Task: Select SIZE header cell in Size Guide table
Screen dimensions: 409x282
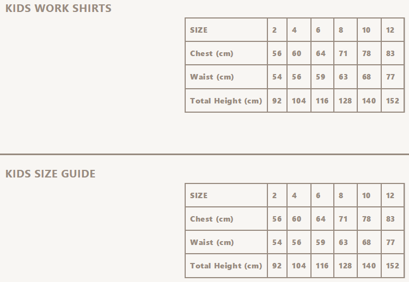Action: (199, 195)
